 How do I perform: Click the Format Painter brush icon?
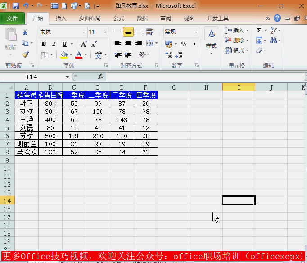(25, 54)
